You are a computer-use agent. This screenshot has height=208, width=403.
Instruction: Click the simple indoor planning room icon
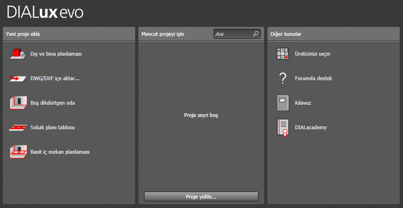(x=18, y=152)
